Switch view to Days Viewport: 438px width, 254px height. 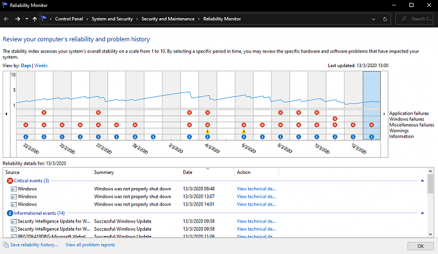(26, 65)
